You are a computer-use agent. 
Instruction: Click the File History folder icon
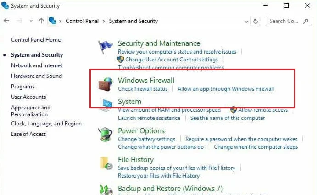[x=106, y=163]
